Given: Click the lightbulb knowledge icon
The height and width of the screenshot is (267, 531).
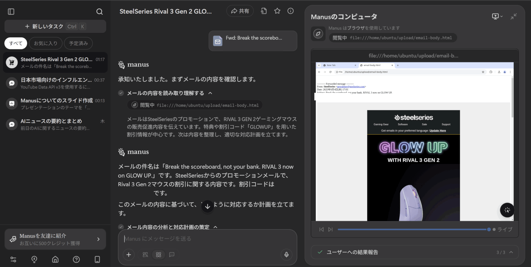Looking at the screenshot, I should pyautogui.click(x=34, y=259).
